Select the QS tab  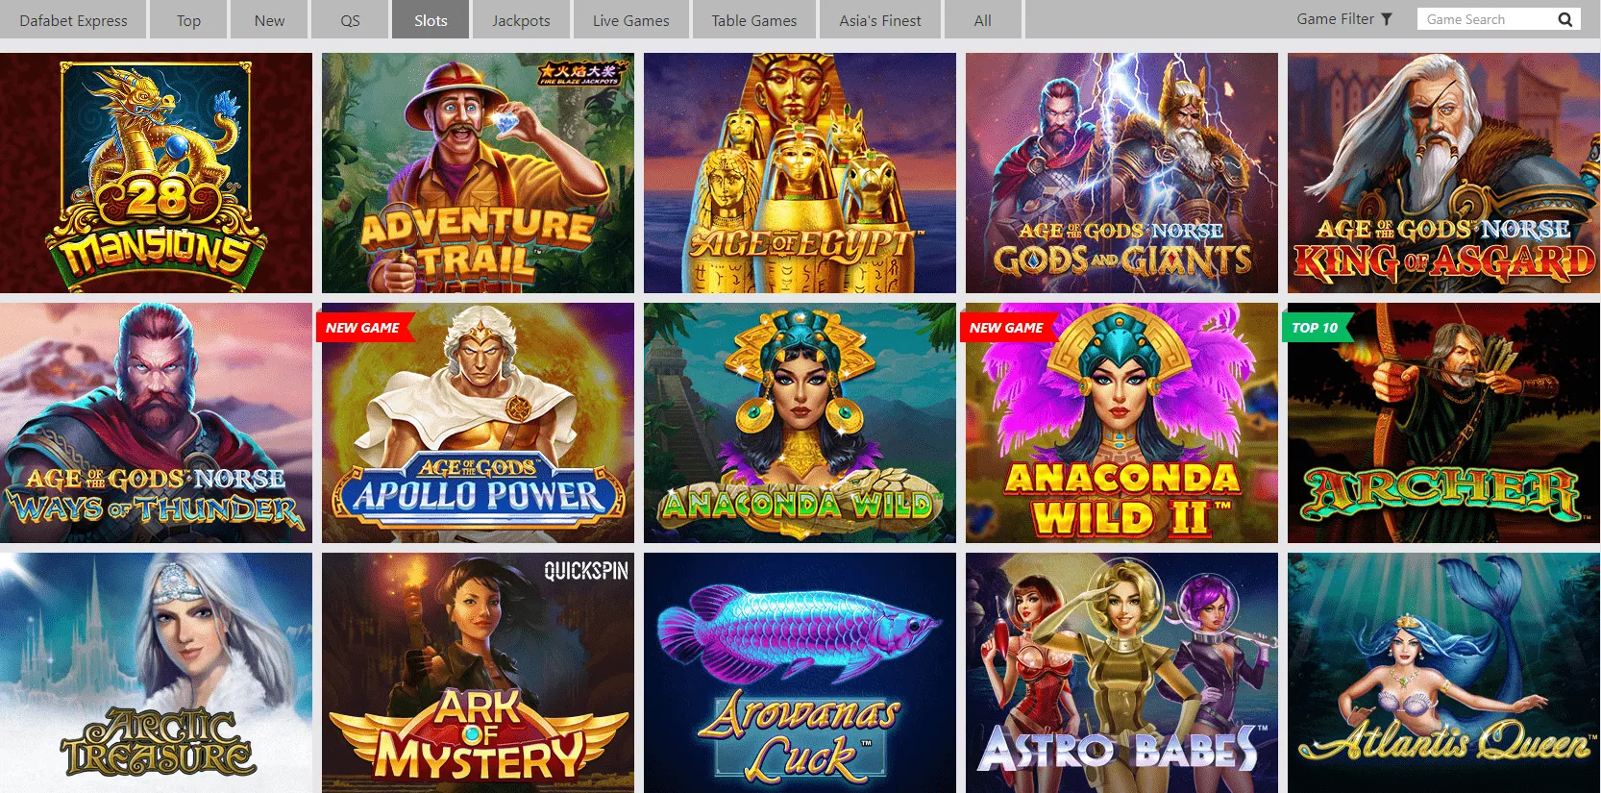(x=350, y=20)
